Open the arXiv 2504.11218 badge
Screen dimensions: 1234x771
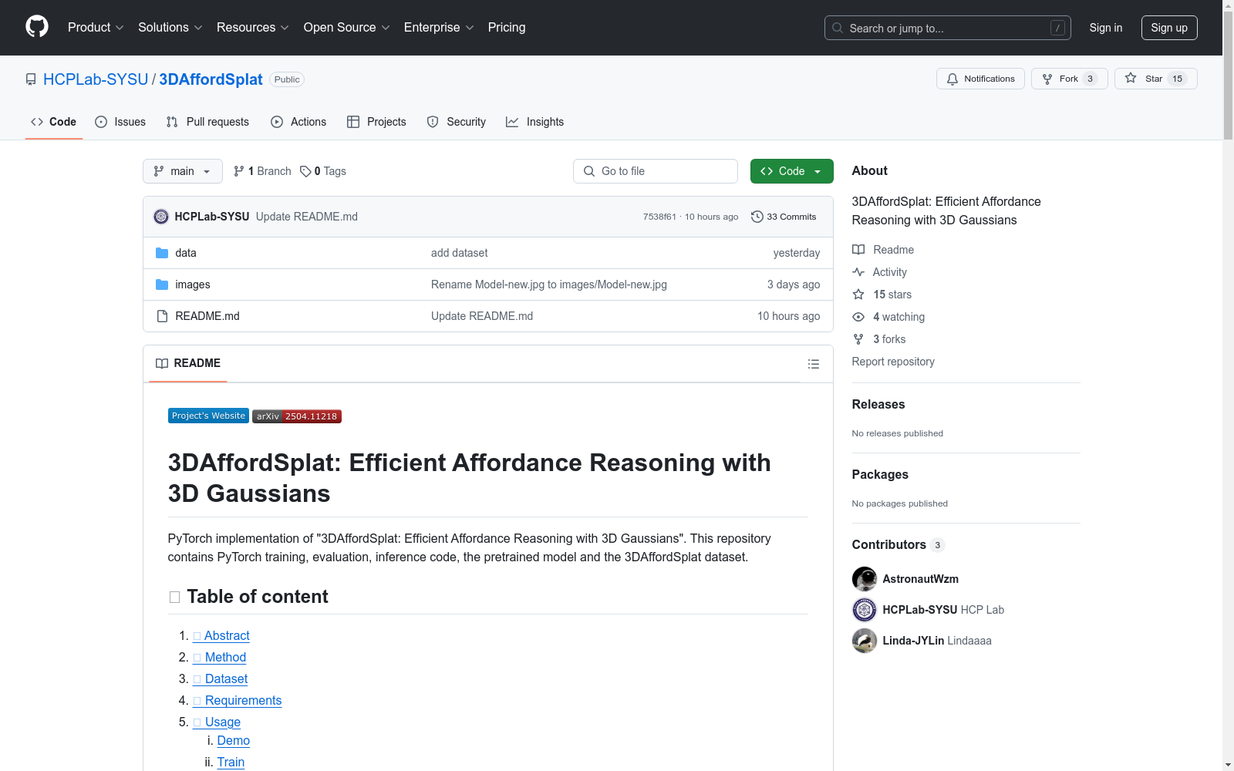297,416
